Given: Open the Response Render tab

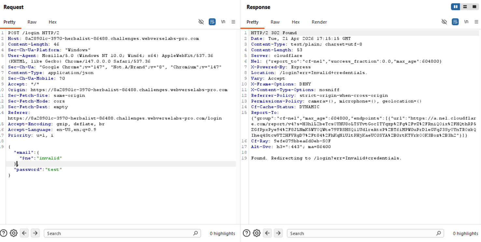Looking at the screenshot, I should (319, 22).
